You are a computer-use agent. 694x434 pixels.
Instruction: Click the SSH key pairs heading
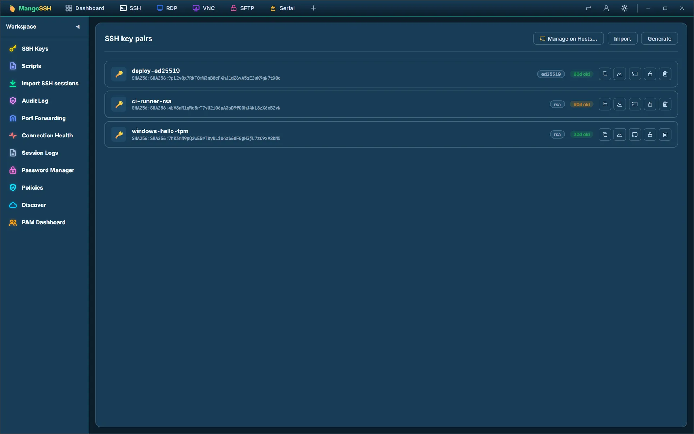click(128, 39)
